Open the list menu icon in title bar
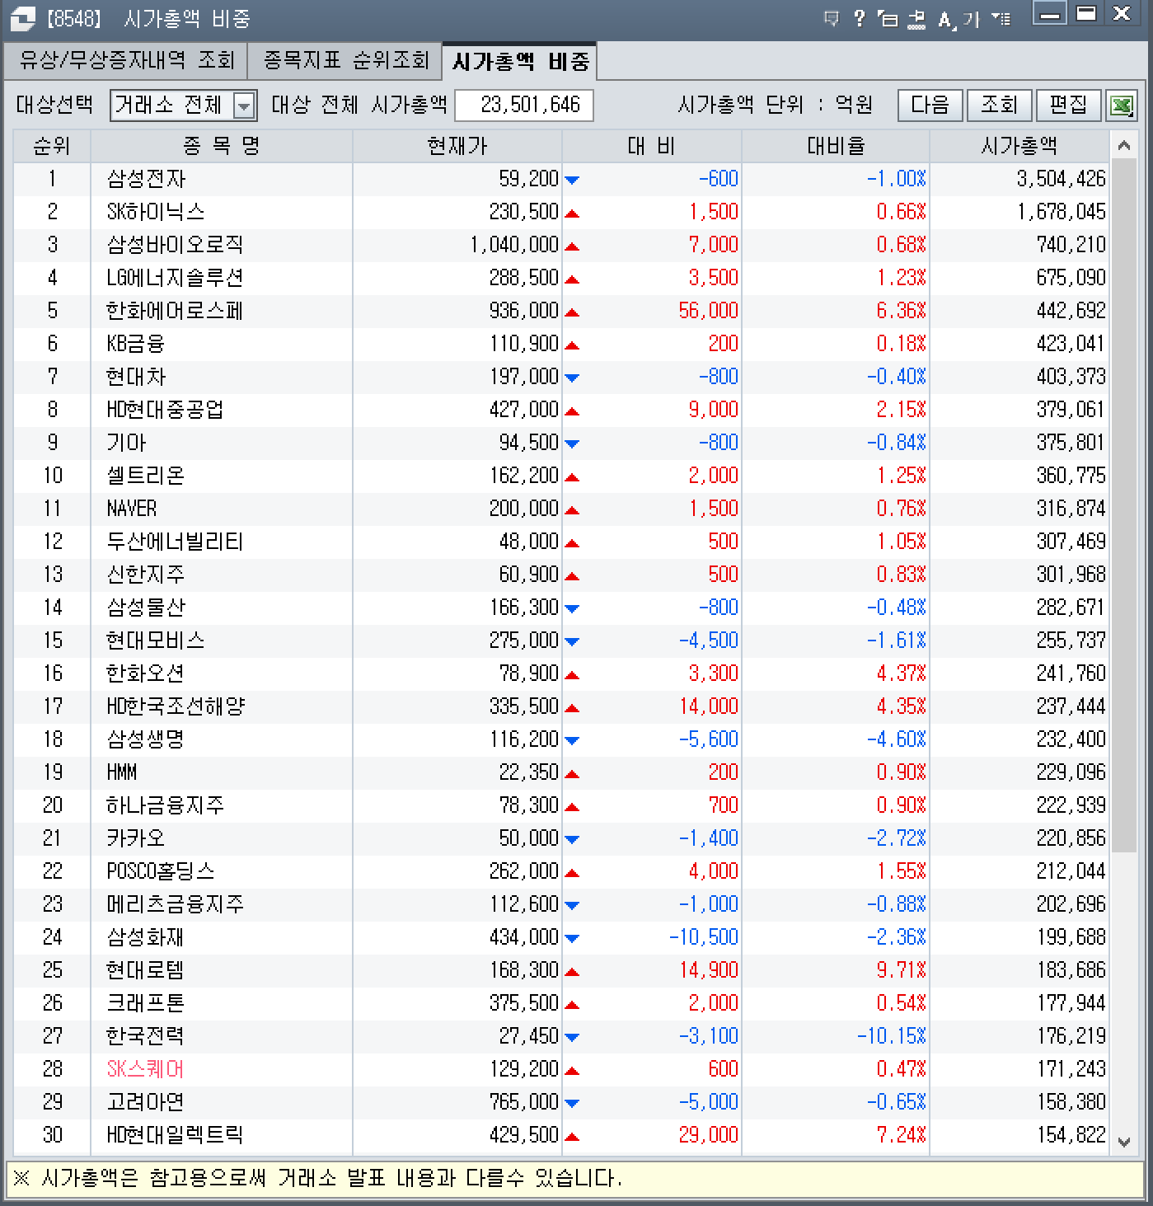The image size is (1153, 1206). pyautogui.click(x=1001, y=18)
